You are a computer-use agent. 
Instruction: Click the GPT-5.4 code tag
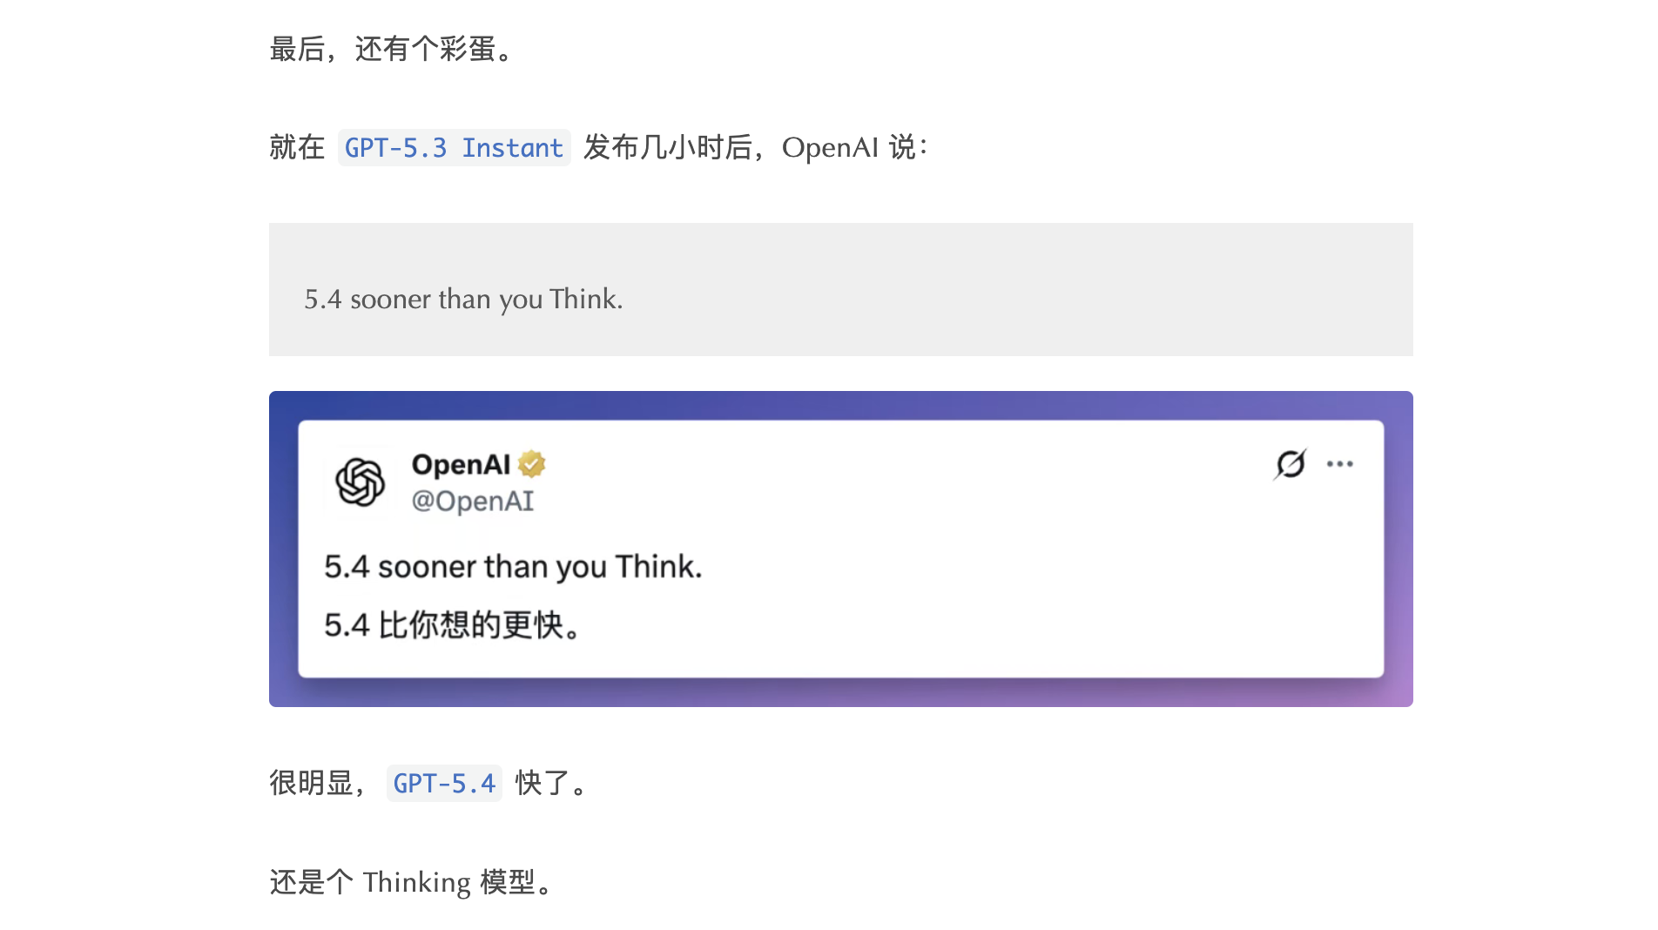[x=444, y=784]
